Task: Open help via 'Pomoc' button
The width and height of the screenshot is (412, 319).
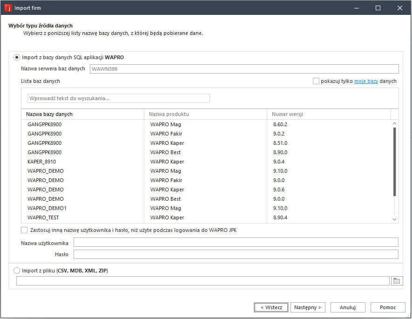Action: click(x=388, y=307)
